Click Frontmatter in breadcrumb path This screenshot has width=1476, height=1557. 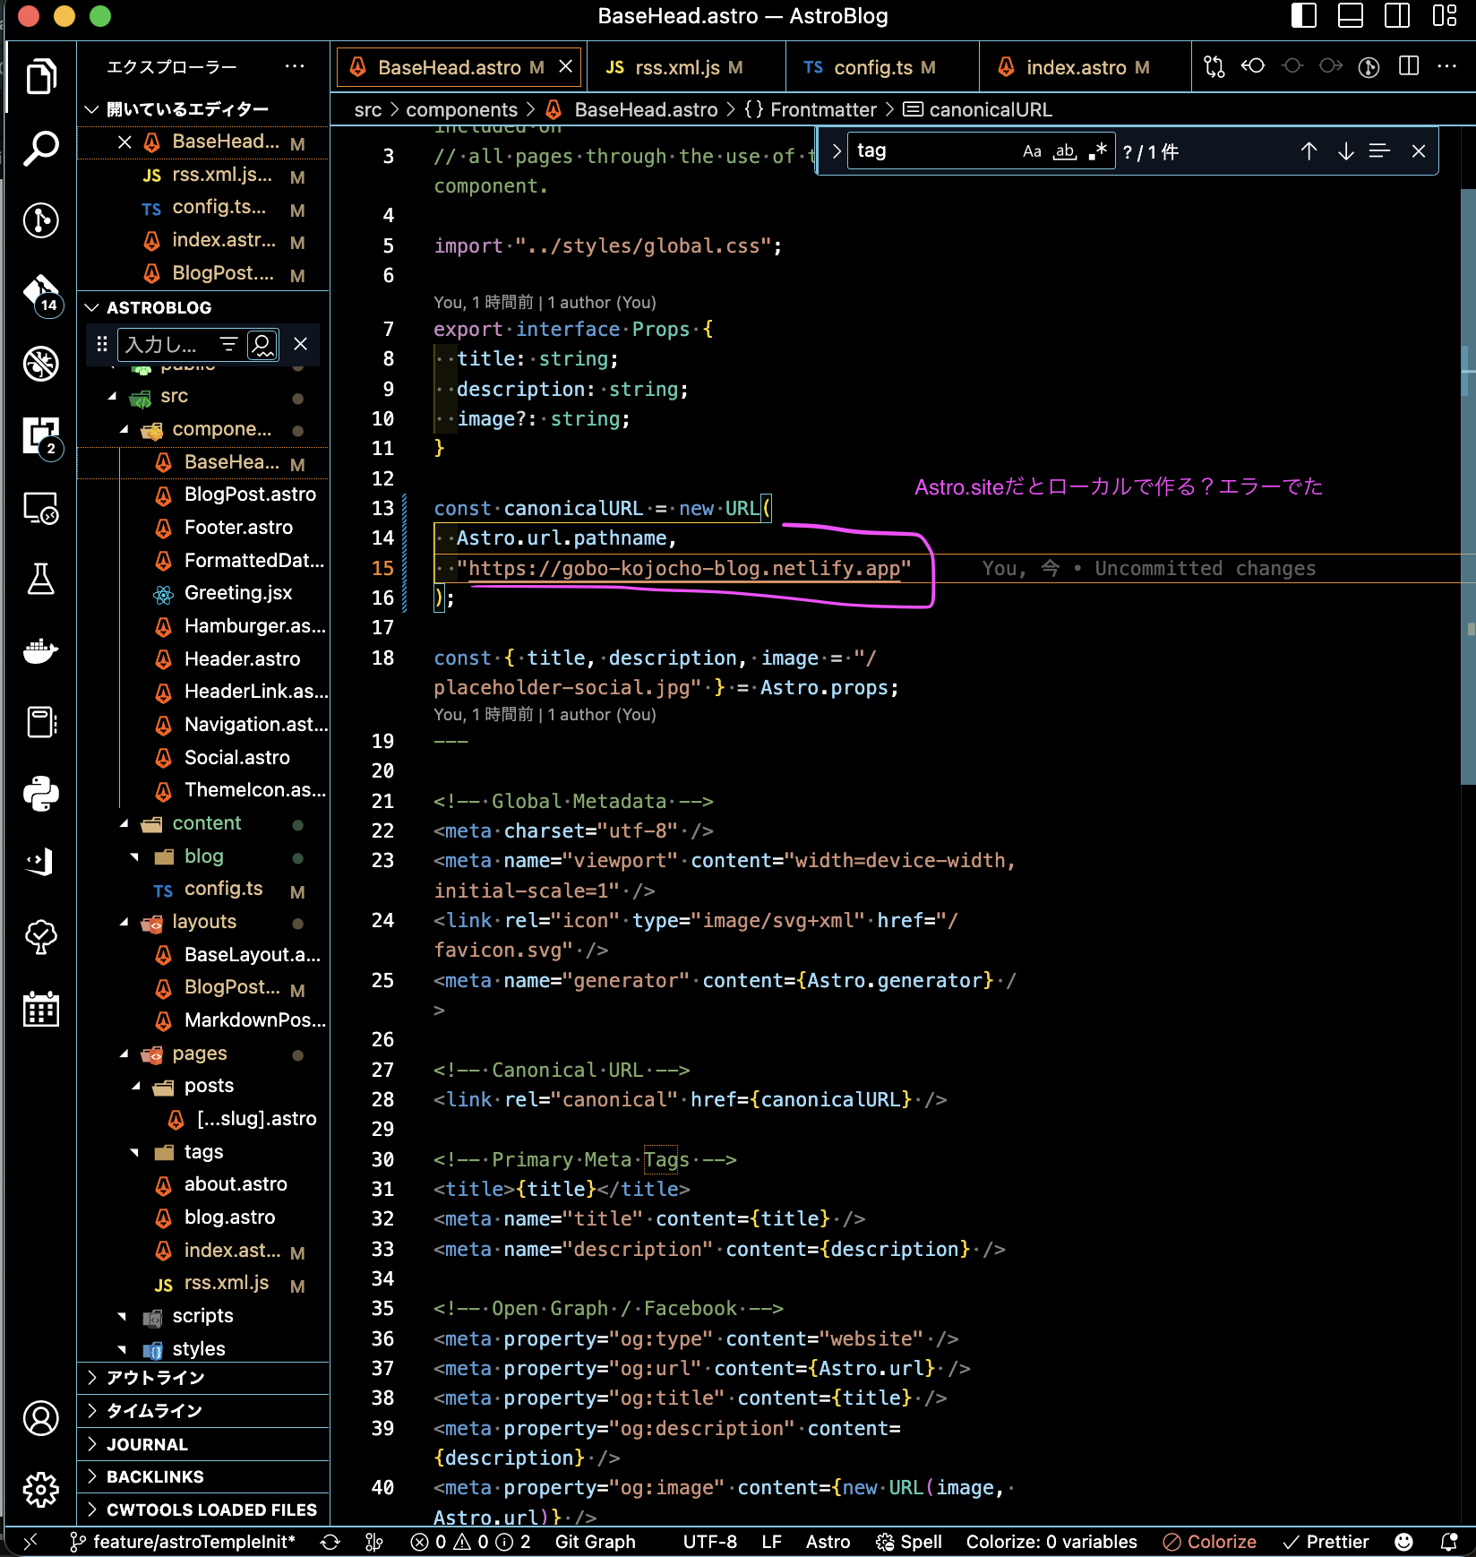point(822,109)
